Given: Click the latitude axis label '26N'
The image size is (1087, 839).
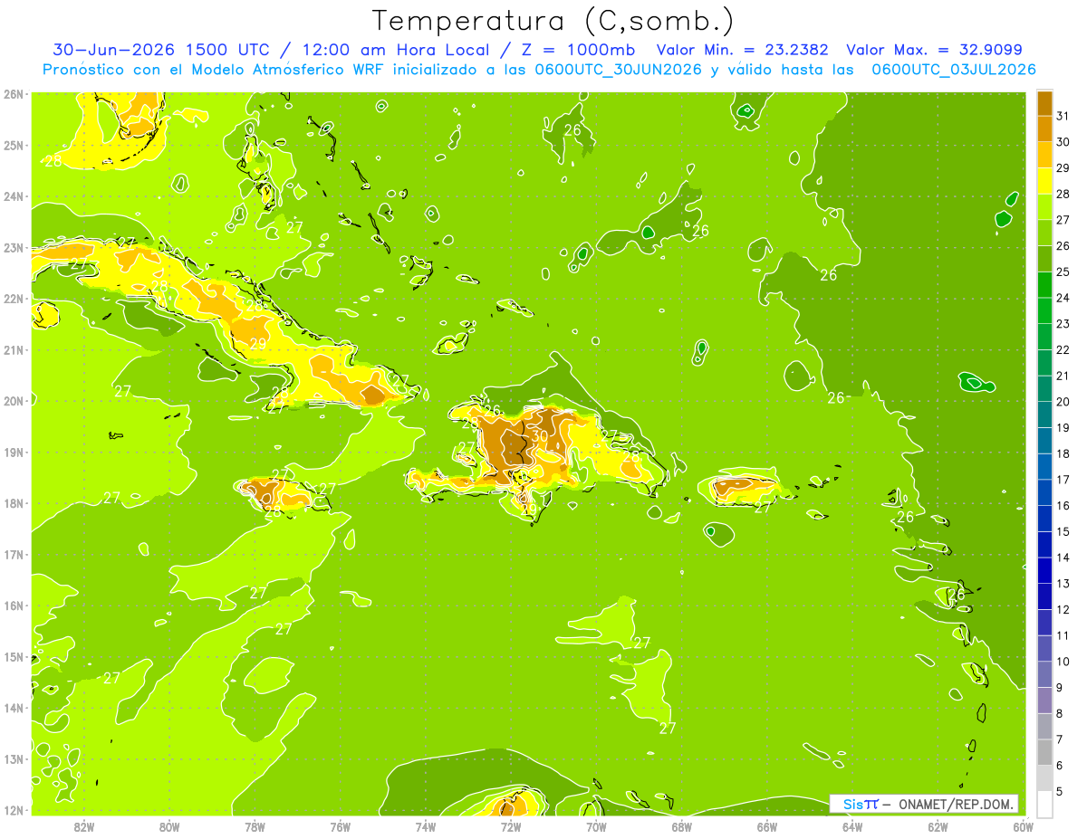Looking at the screenshot, I should [13, 94].
